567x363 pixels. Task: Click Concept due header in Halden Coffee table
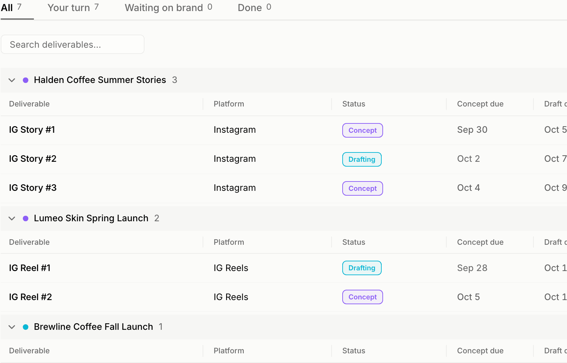tap(480, 104)
